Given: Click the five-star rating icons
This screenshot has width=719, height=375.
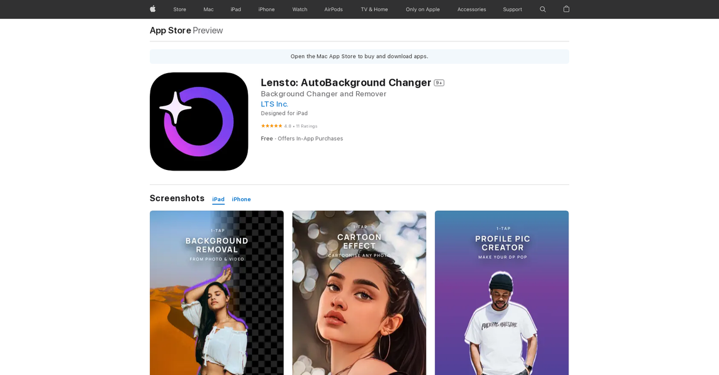Looking at the screenshot, I should coord(272,126).
